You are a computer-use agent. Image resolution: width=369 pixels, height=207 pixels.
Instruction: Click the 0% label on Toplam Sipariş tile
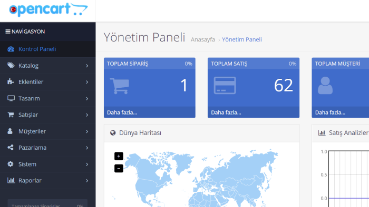click(189, 64)
